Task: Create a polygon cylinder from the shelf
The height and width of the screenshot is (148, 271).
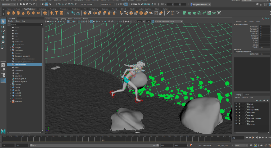Action: coord(18,13)
